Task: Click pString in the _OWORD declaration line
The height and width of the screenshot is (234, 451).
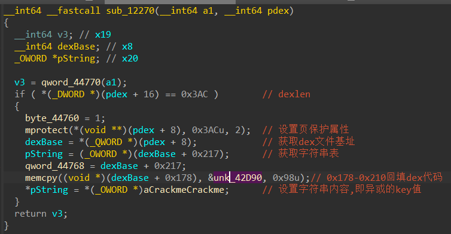Action: [x=76, y=59]
